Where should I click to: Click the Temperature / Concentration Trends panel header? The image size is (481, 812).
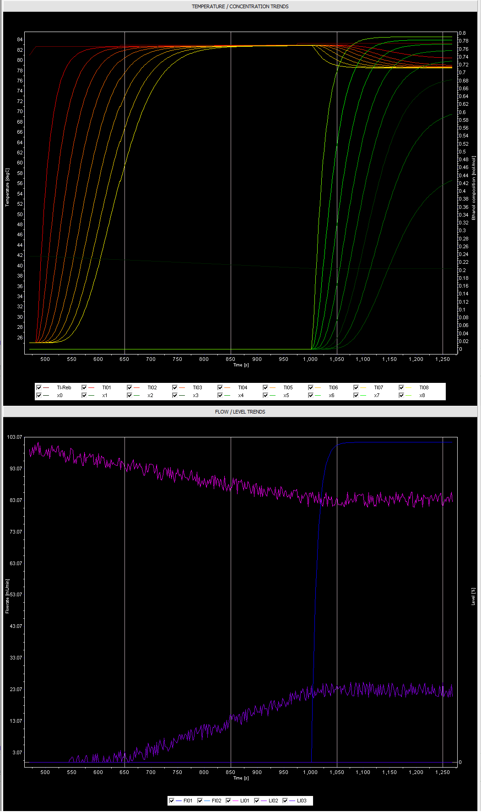click(240, 6)
